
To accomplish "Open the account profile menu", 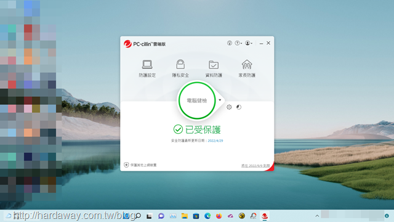I will tap(249, 43).
